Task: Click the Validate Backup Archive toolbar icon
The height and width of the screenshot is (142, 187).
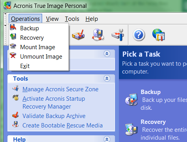Action: tap(78, 35)
